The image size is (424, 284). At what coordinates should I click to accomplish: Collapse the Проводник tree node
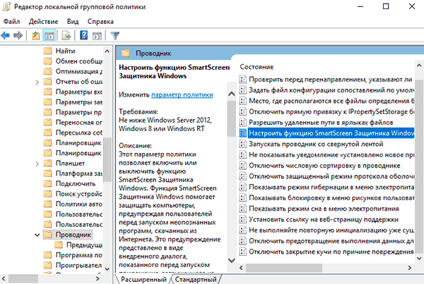coord(37,235)
